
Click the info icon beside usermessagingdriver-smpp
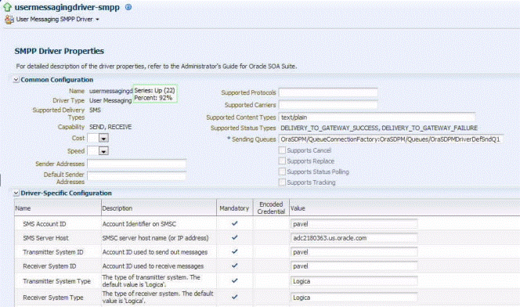point(128,7)
